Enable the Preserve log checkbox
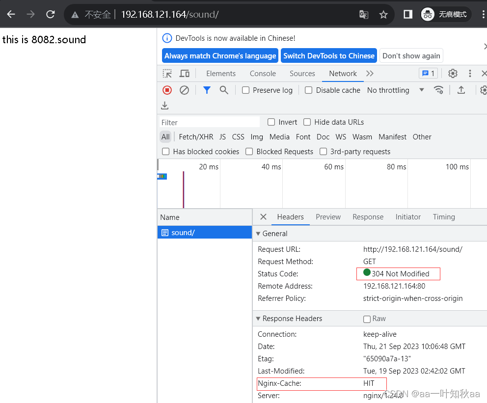 tap(246, 90)
